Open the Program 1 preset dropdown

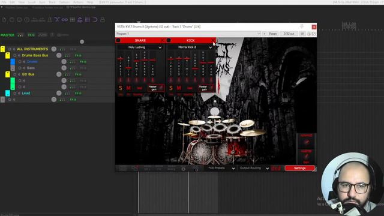click(x=188, y=34)
